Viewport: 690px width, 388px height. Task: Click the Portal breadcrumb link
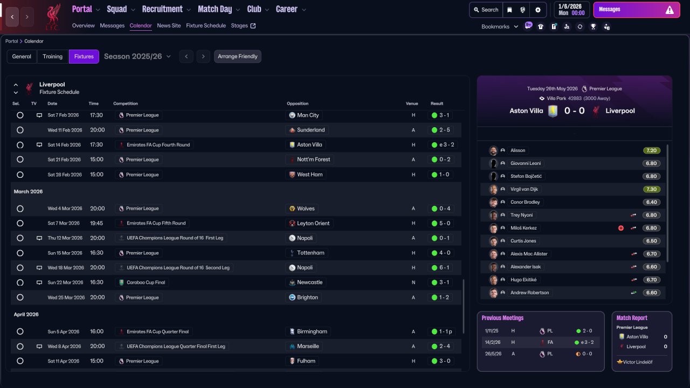(11, 41)
